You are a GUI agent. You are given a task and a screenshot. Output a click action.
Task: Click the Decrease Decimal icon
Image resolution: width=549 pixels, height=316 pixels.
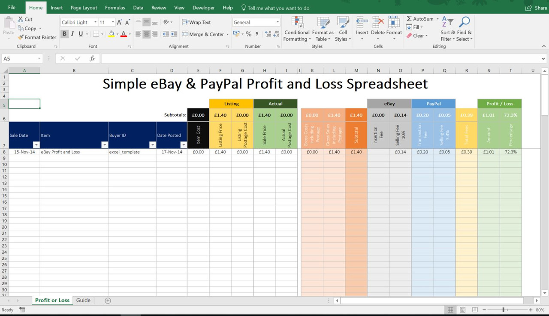(x=277, y=34)
